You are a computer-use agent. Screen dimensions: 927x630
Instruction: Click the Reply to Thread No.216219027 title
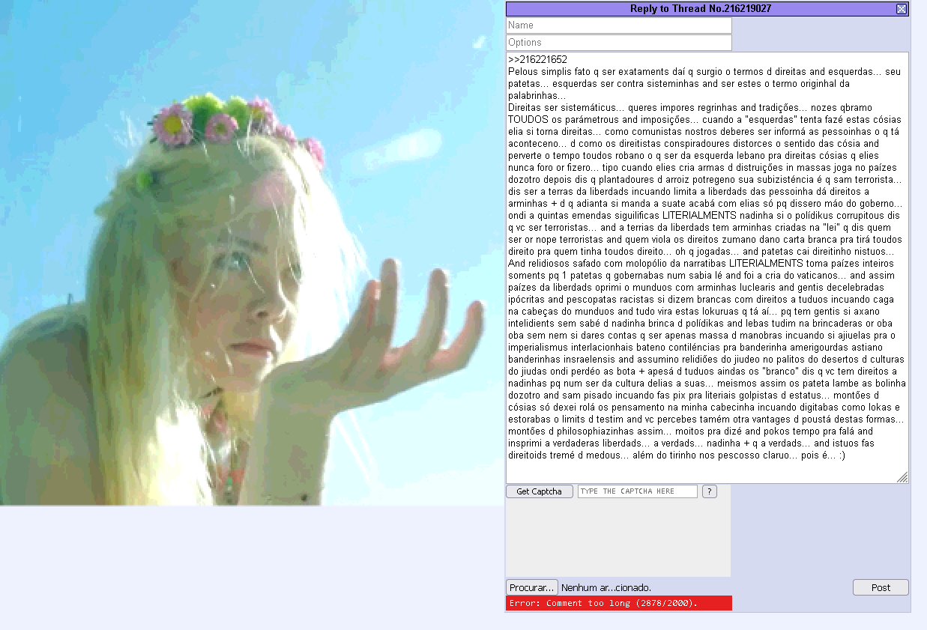pyautogui.click(x=701, y=9)
